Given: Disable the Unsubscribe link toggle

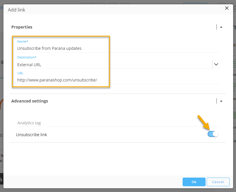Looking at the screenshot, I should point(213,134).
